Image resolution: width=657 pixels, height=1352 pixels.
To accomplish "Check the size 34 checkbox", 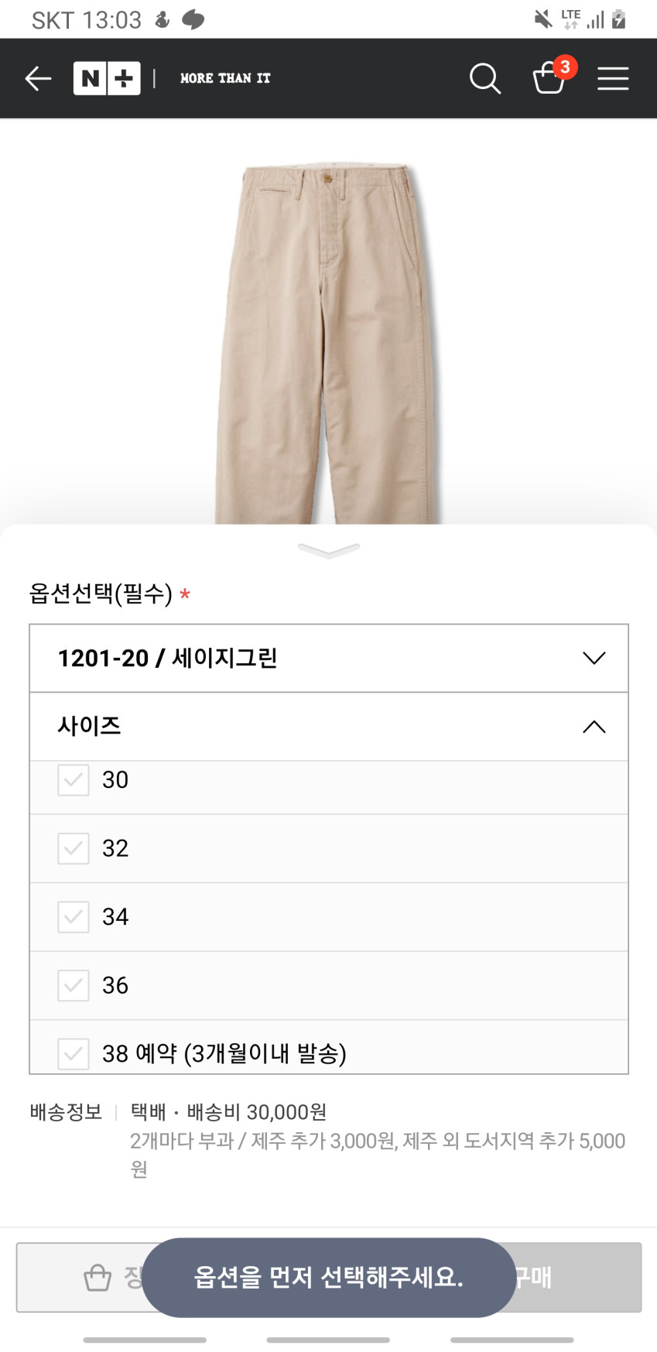I will (74, 917).
